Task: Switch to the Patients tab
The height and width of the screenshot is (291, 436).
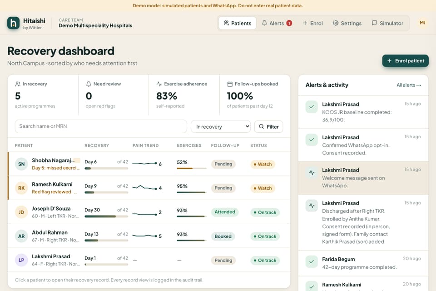Action: pos(238,23)
